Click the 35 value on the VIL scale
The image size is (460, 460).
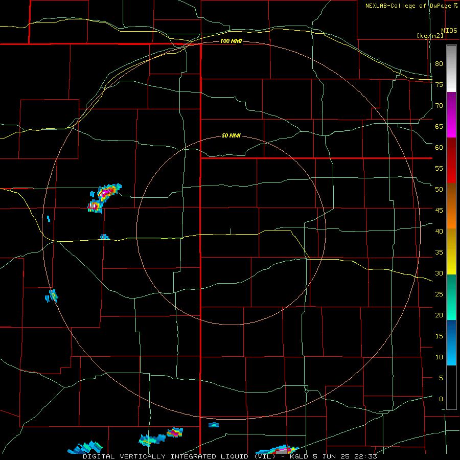[x=439, y=252]
